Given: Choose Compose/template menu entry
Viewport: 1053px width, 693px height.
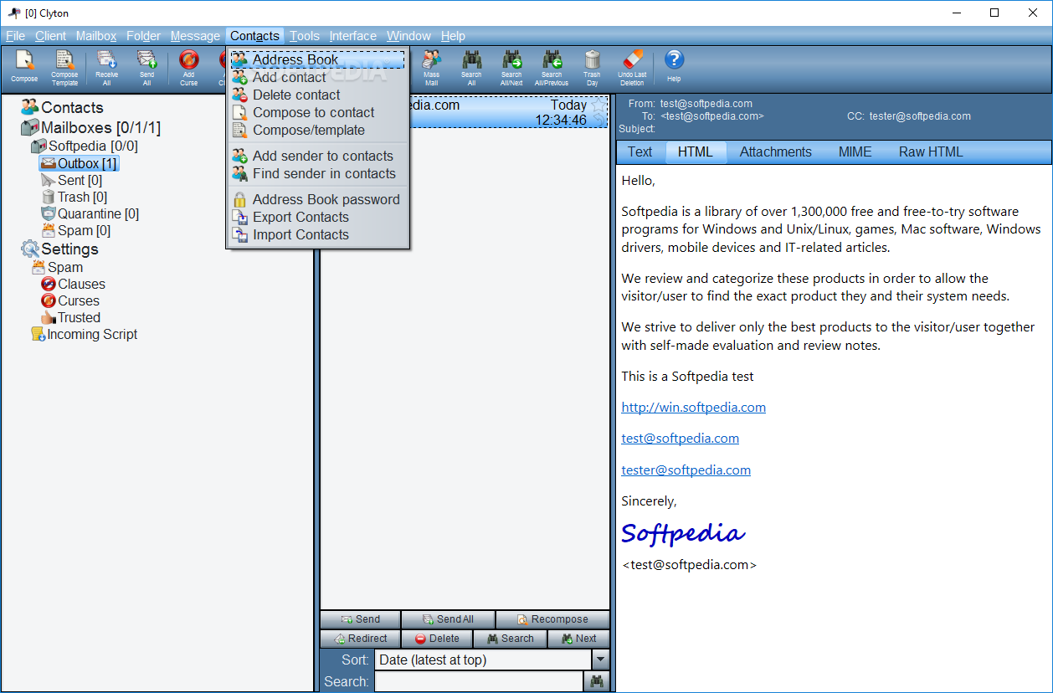Looking at the screenshot, I should click(318, 130).
